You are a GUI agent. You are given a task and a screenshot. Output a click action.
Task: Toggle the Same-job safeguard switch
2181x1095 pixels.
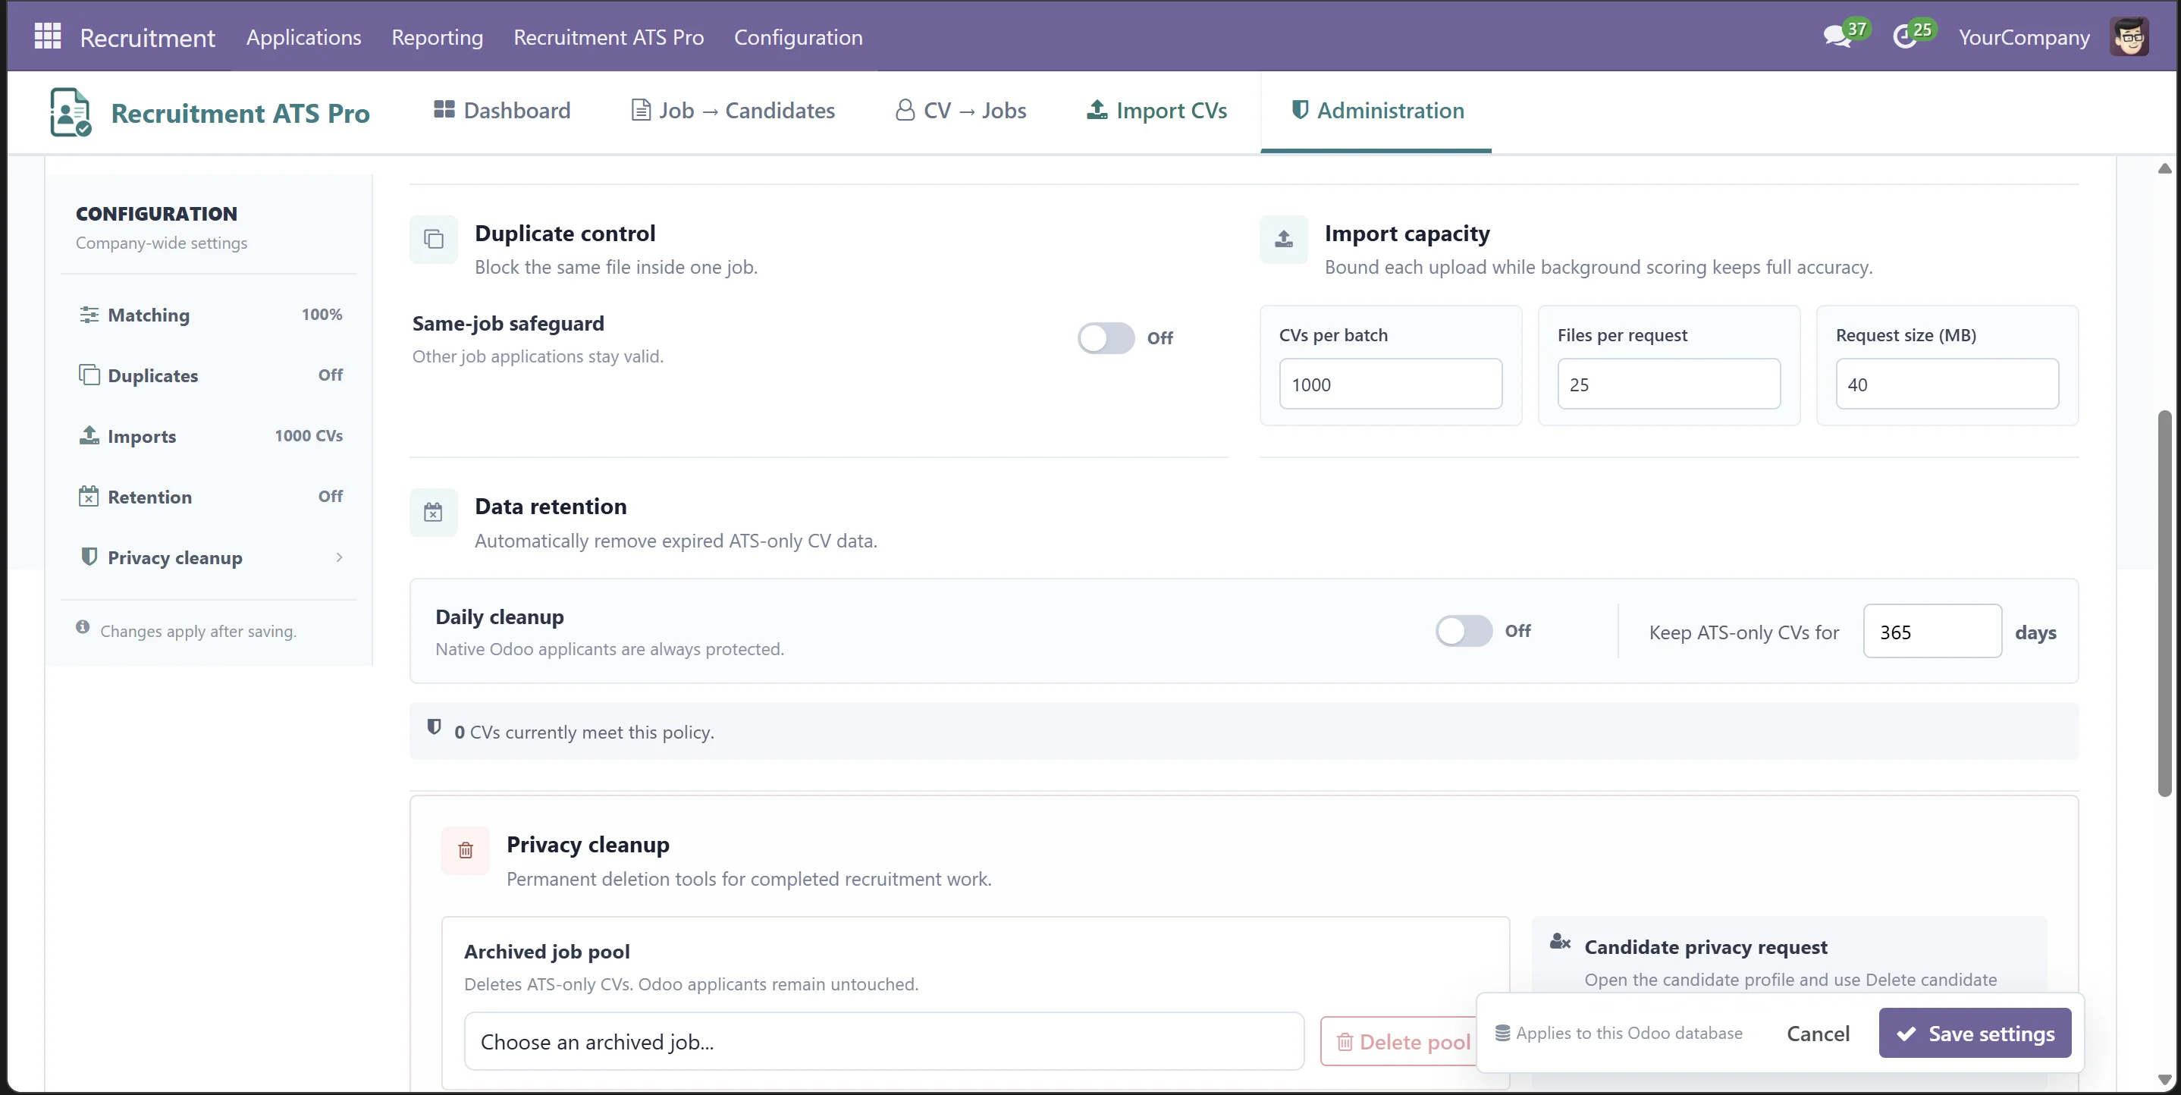point(1106,338)
